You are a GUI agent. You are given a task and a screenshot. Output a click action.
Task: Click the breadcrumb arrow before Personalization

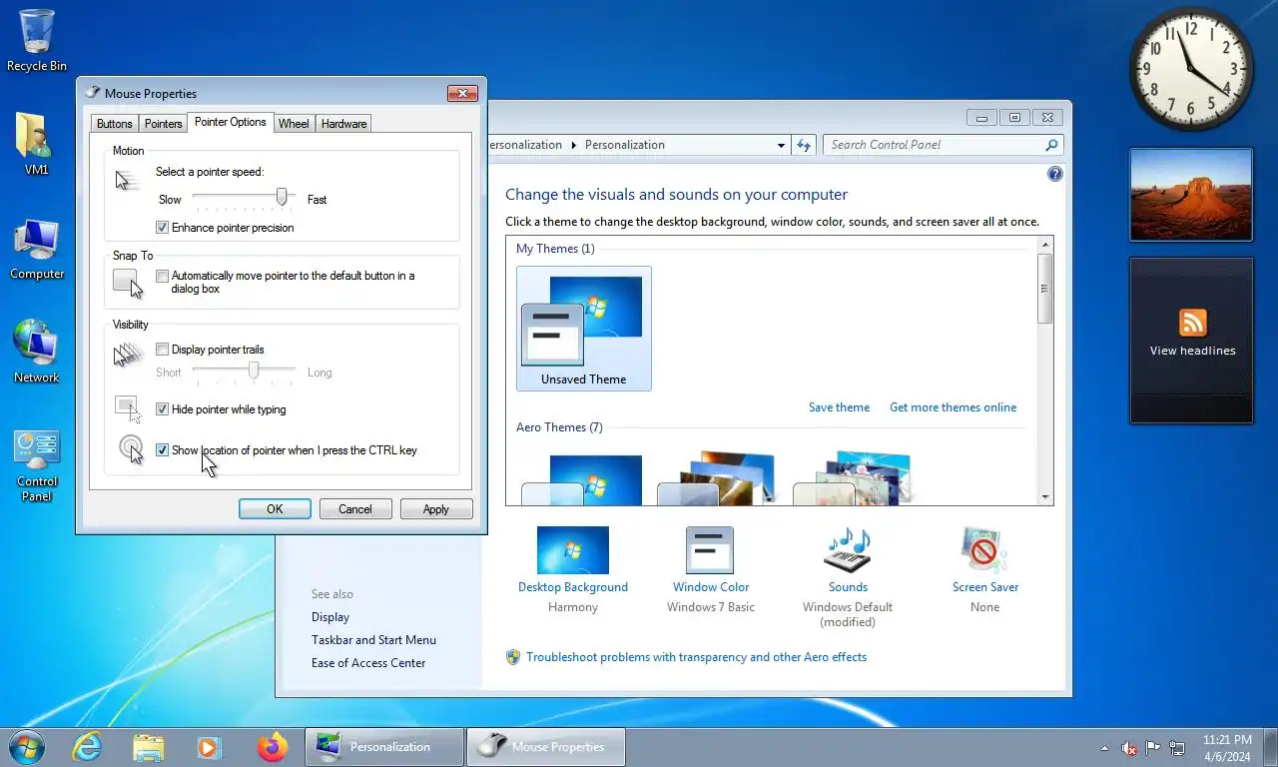(574, 145)
